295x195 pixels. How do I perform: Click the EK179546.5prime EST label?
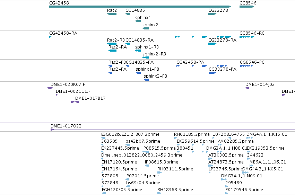click(x=244, y=190)
